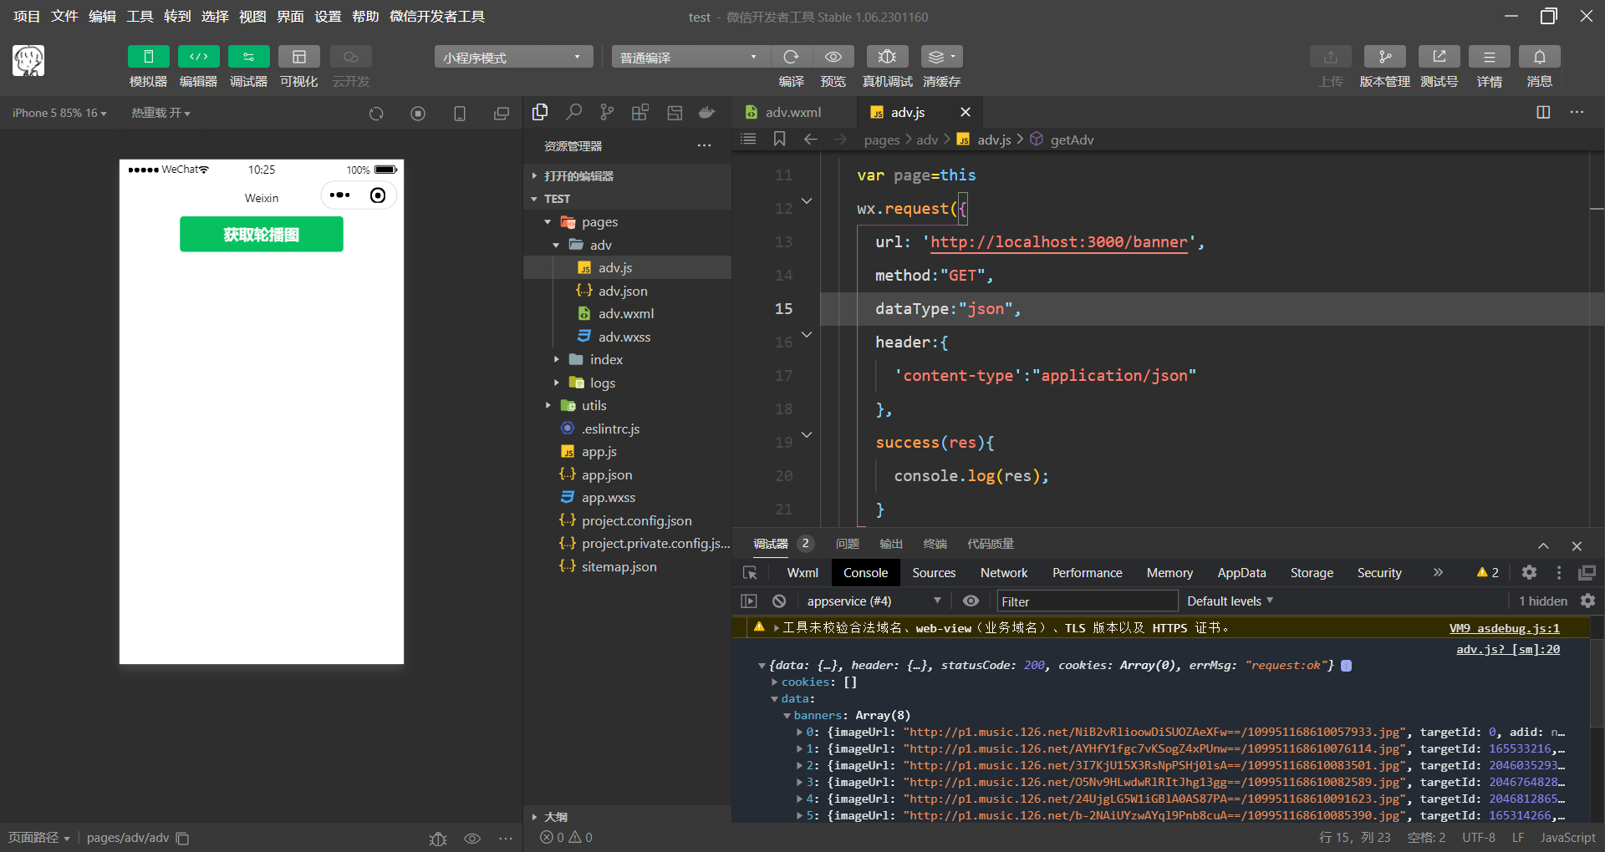
Task: Split the editor with layout icon
Action: (x=1543, y=112)
